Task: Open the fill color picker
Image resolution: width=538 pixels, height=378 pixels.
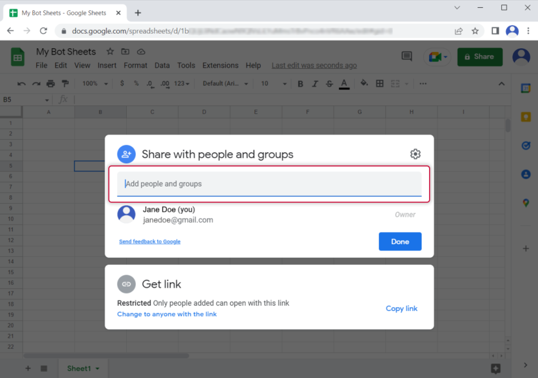Action: click(364, 84)
